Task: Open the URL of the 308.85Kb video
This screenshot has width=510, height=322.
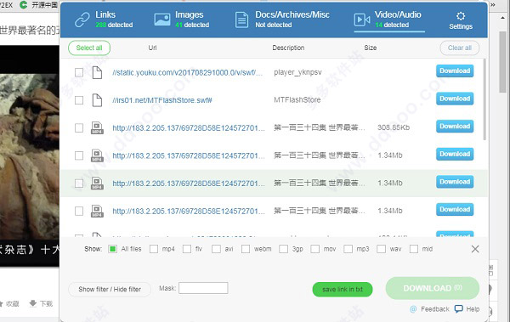Action: [x=189, y=128]
